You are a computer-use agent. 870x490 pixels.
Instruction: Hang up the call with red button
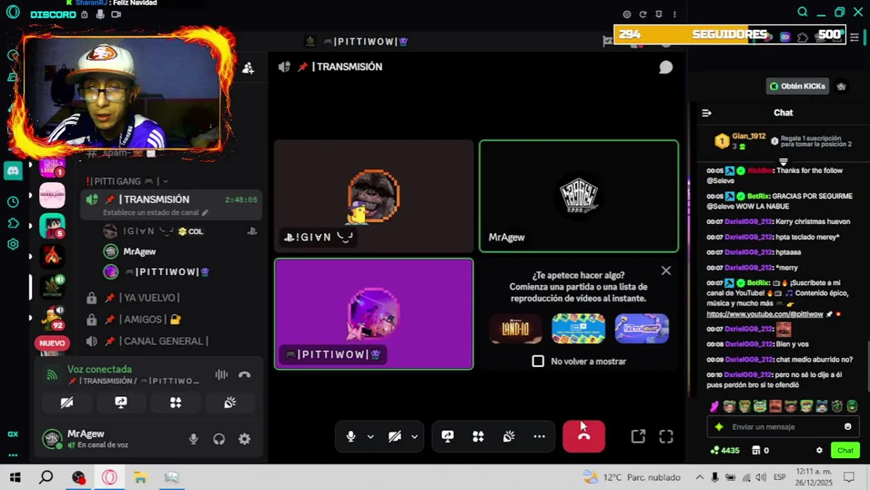pyautogui.click(x=583, y=436)
